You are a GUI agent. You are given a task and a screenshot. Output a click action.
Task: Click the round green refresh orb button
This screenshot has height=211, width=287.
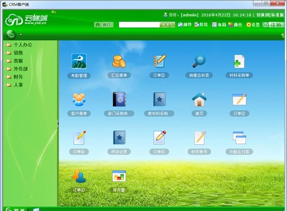click(x=11, y=34)
